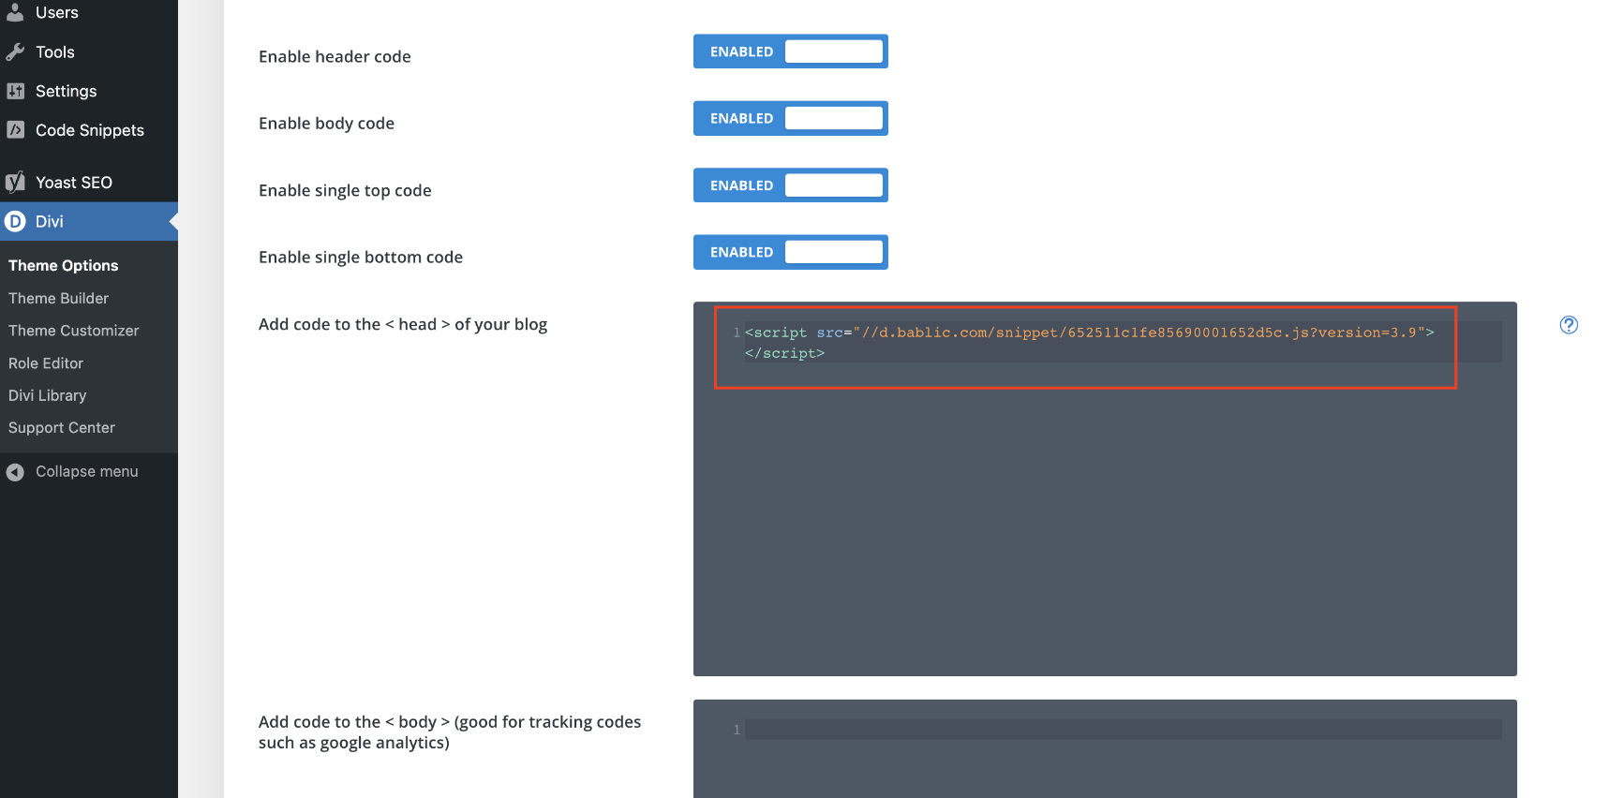Click the Users person icon in sidebar

point(15,12)
